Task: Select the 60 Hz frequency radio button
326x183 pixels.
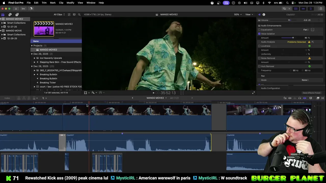Action: (303, 70)
